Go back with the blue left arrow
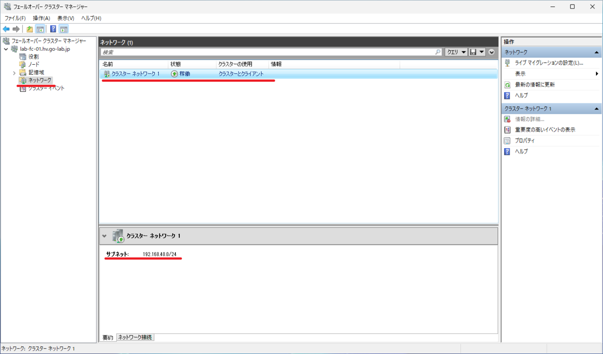This screenshot has width=603, height=354. click(x=6, y=29)
